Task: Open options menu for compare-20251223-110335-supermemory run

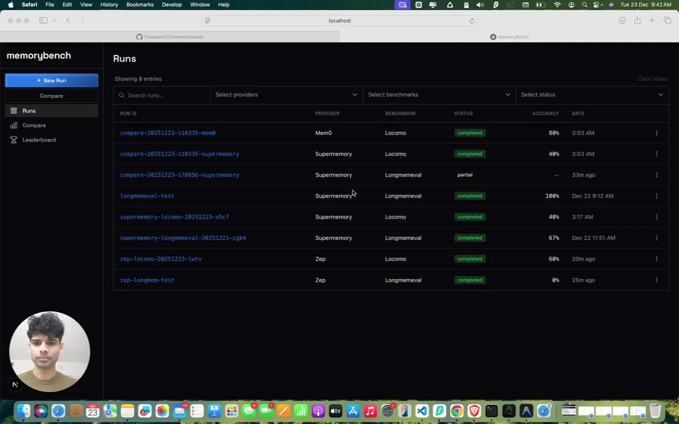Action: tap(657, 154)
